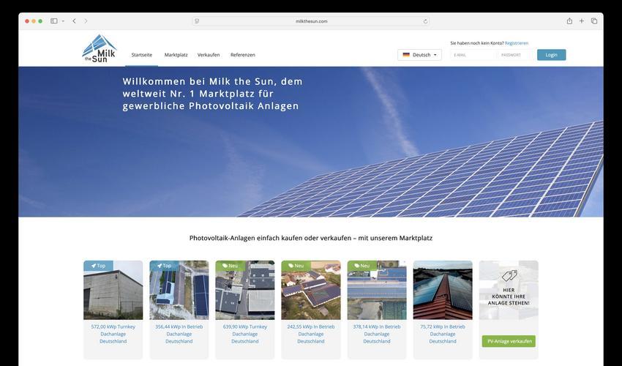This screenshot has width=622, height=366.
Task: Open the Marktplatz navigation tab
Action: click(x=176, y=55)
